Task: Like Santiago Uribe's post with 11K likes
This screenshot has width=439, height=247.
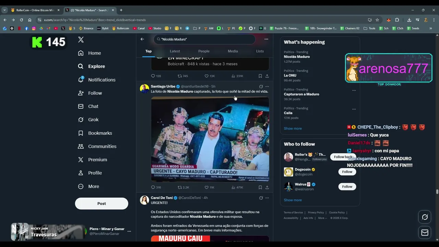Action: pyautogui.click(x=210, y=187)
